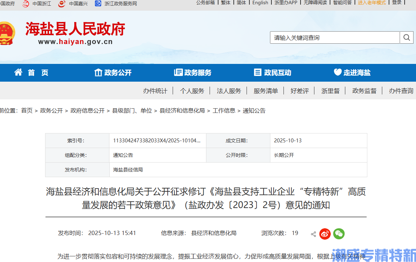416x262 pixels.
Task: Click the national emblem logo
Action: pos(6,33)
